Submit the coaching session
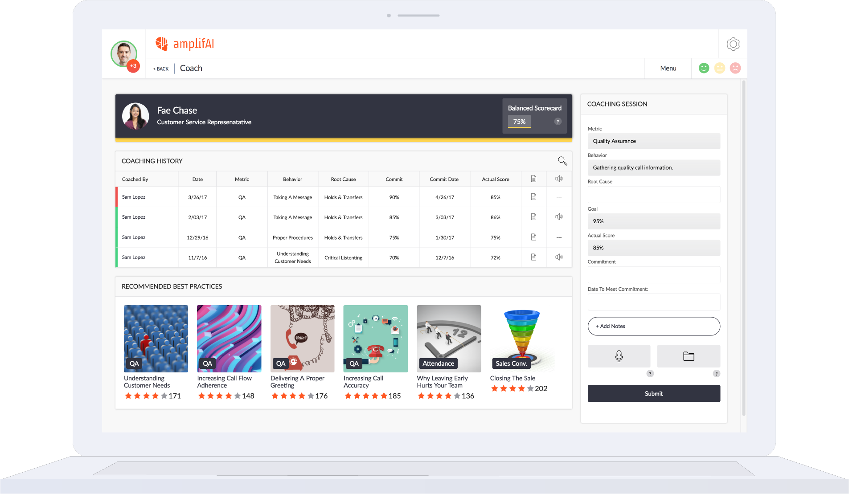This screenshot has height=494, width=849. click(654, 393)
